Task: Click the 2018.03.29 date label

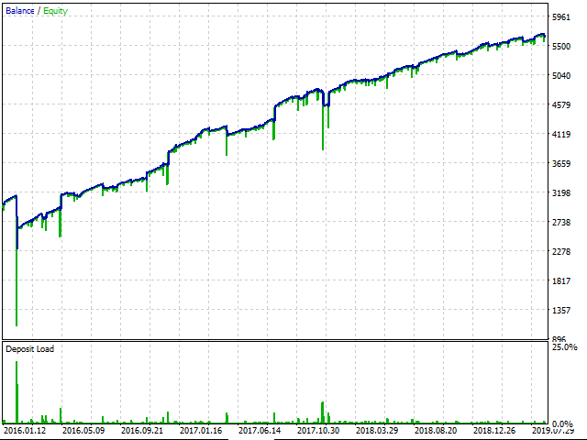Action: tap(377, 431)
